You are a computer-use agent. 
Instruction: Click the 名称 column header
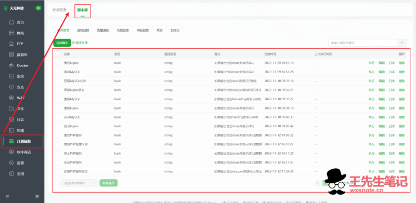67,54
